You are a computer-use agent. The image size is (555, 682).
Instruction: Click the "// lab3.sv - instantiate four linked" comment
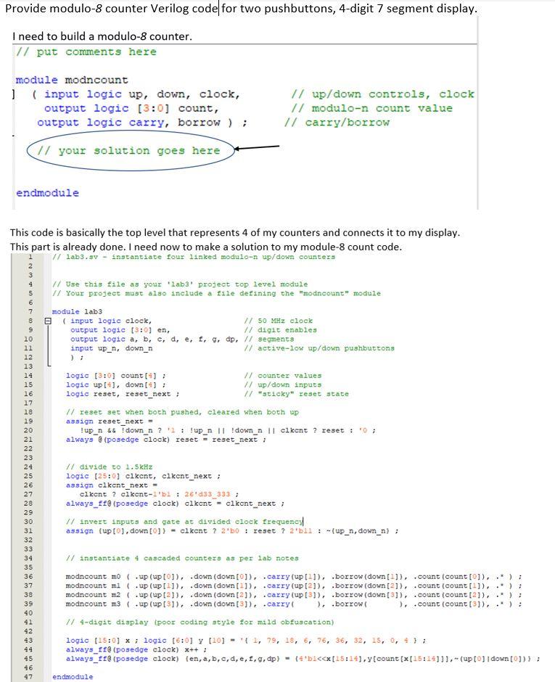click(194, 257)
